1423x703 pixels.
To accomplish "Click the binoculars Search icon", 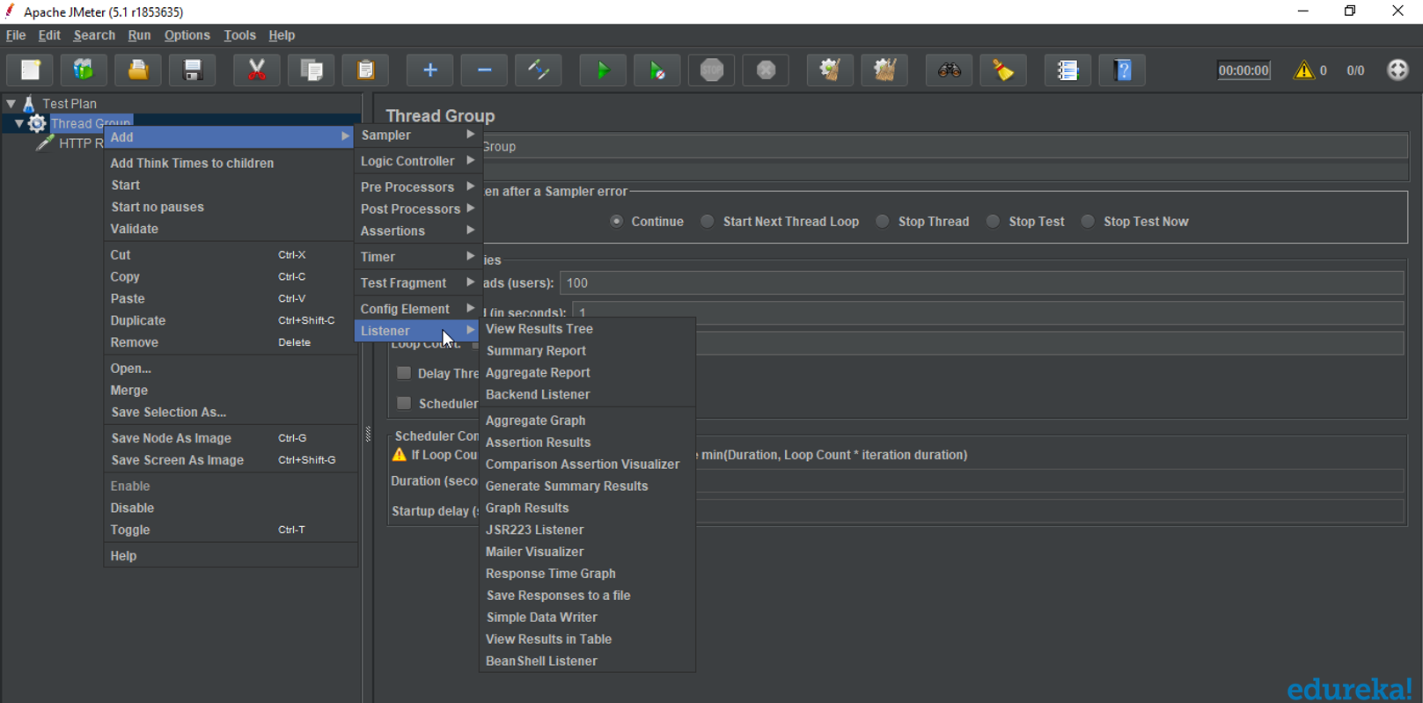I will pos(949,70).
